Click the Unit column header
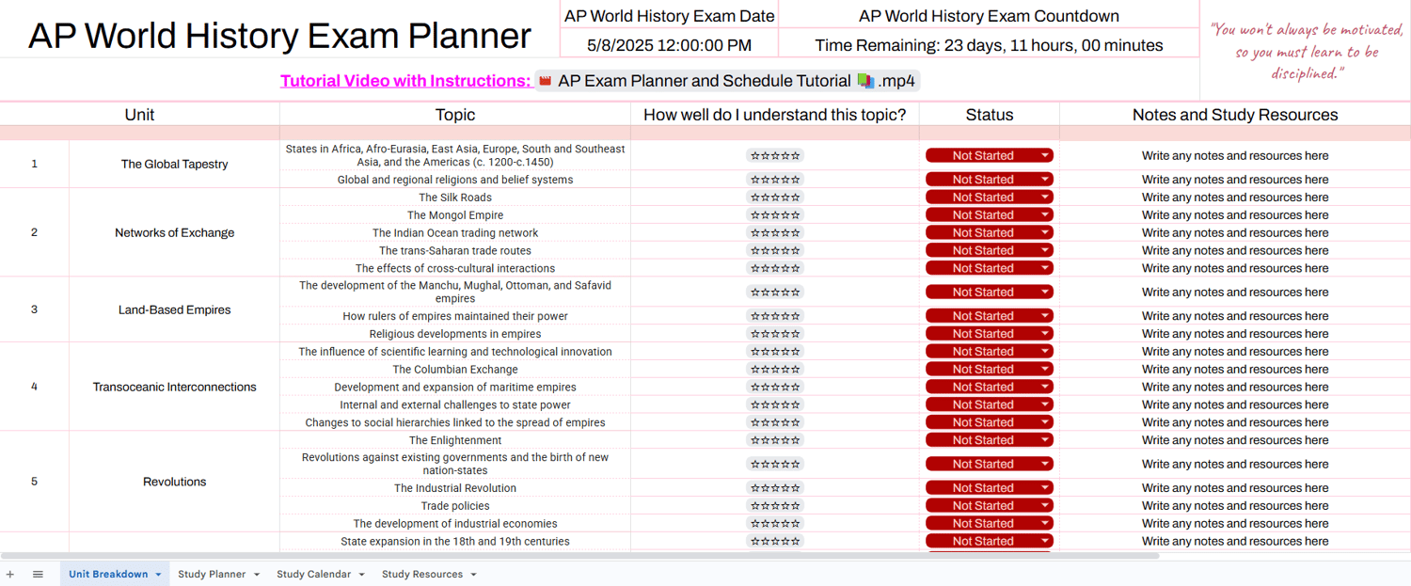The width and height of the screenshot is (1411, 586). pos(139,115)
